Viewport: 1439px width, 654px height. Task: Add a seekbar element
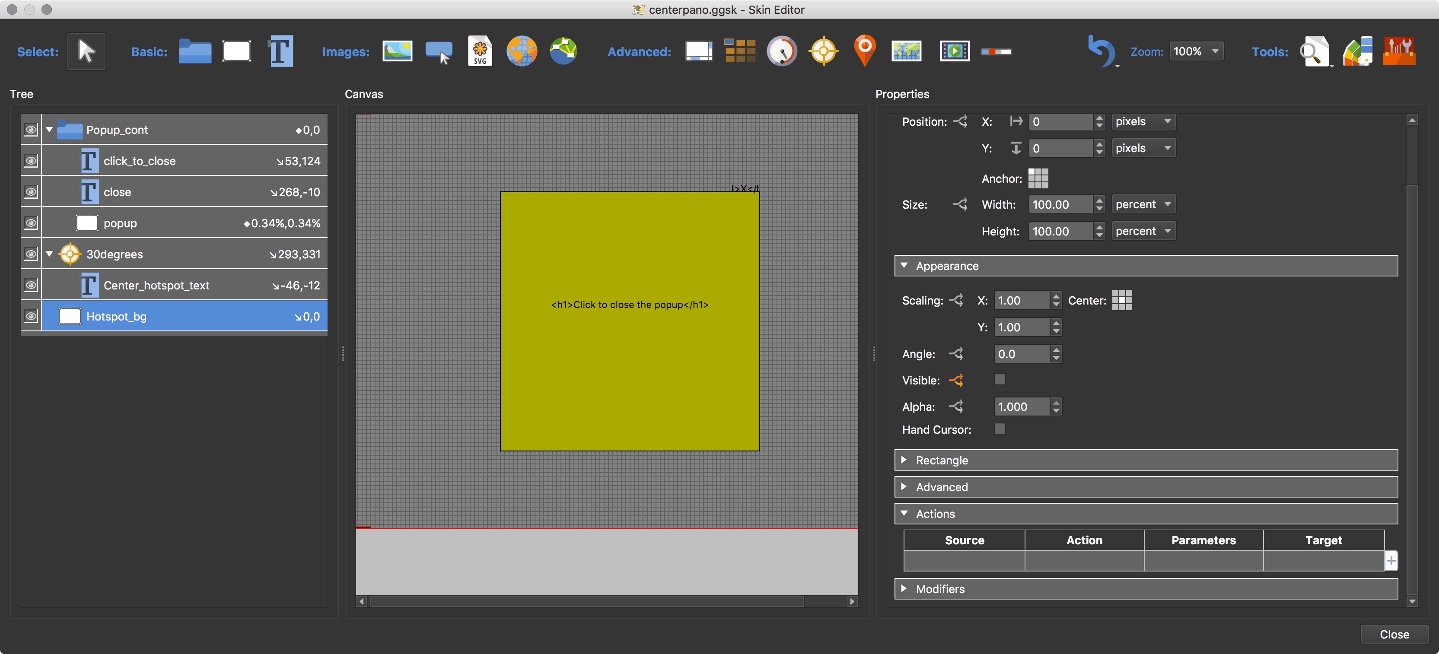coord(996,52)
